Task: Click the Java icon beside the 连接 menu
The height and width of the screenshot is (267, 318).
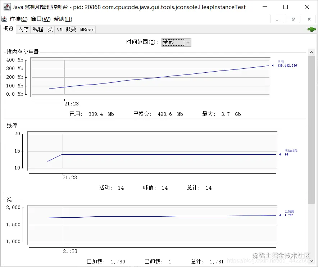Action: click(x=4, y=19)
